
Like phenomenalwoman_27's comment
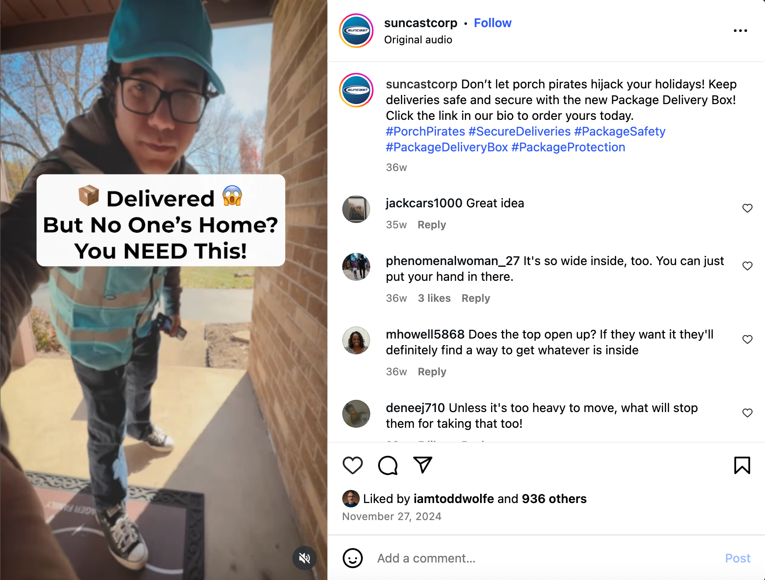click(747, 266)
